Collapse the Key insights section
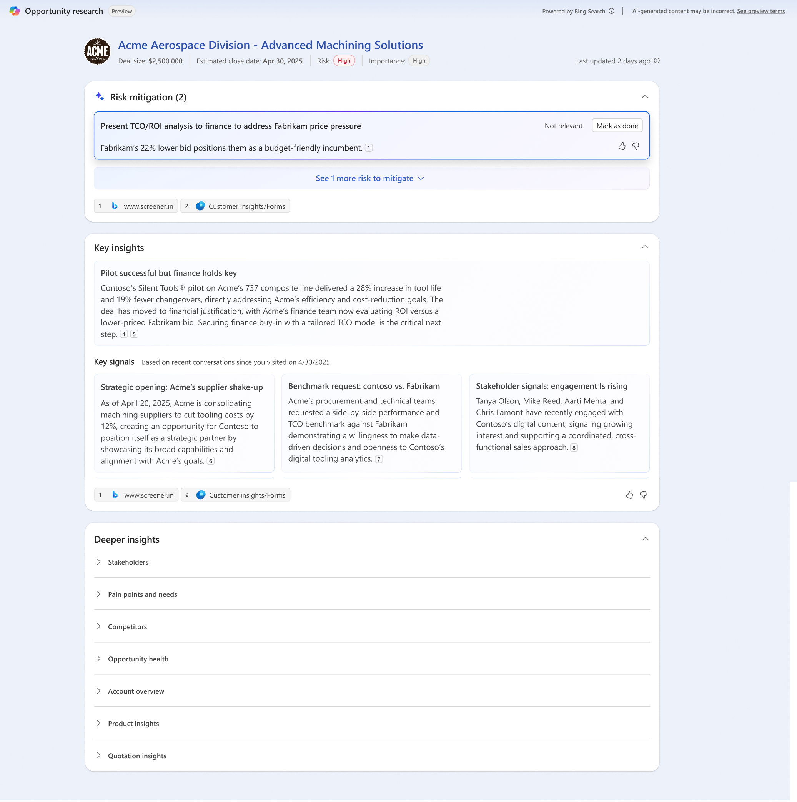The image size is (797, 802). [x=645, y=247]
